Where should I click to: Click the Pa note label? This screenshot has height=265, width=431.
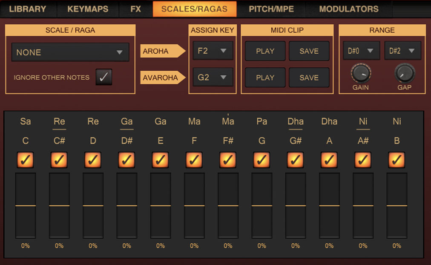click(261, 121)
